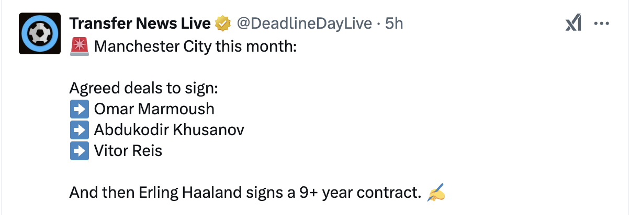Click the "Manchester City" text
630x215 pixels.
point(151,47)
